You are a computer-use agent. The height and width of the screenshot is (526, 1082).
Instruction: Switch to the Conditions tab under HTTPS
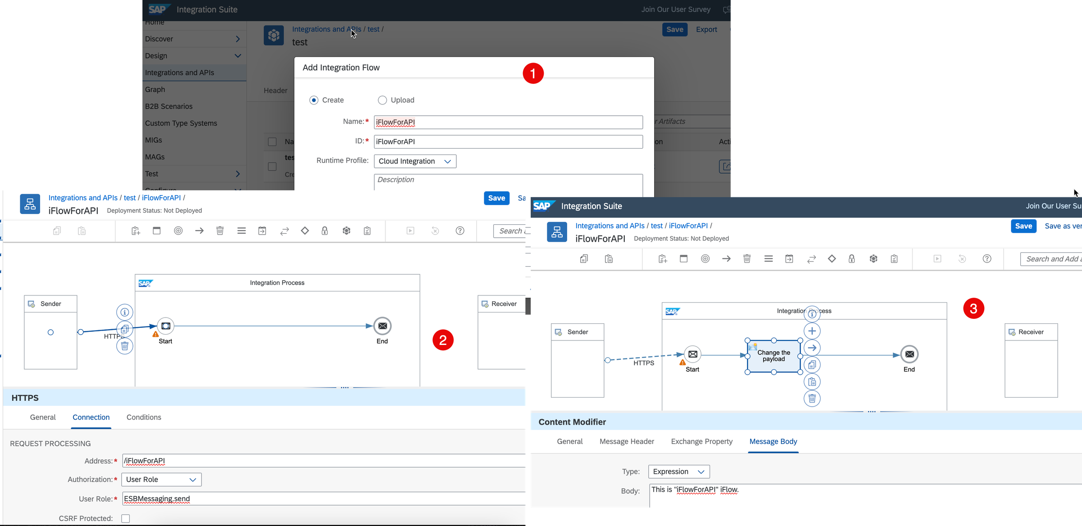tap(143, 417)
